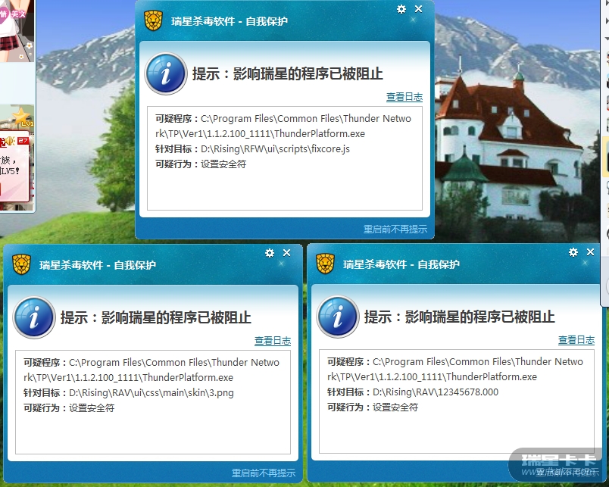This screenshot has height=487, width=609.
Task: Open settings gear in 3.png alert window
Action: (x=270, y=253)
